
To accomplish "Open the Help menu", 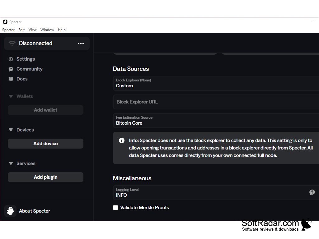I will [62, 30].
